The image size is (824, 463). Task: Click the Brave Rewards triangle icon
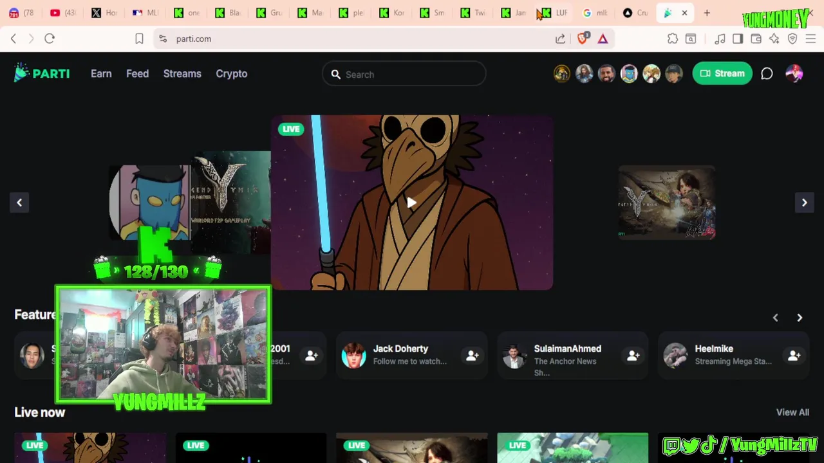pyautogui.click(x=603, y=39)
